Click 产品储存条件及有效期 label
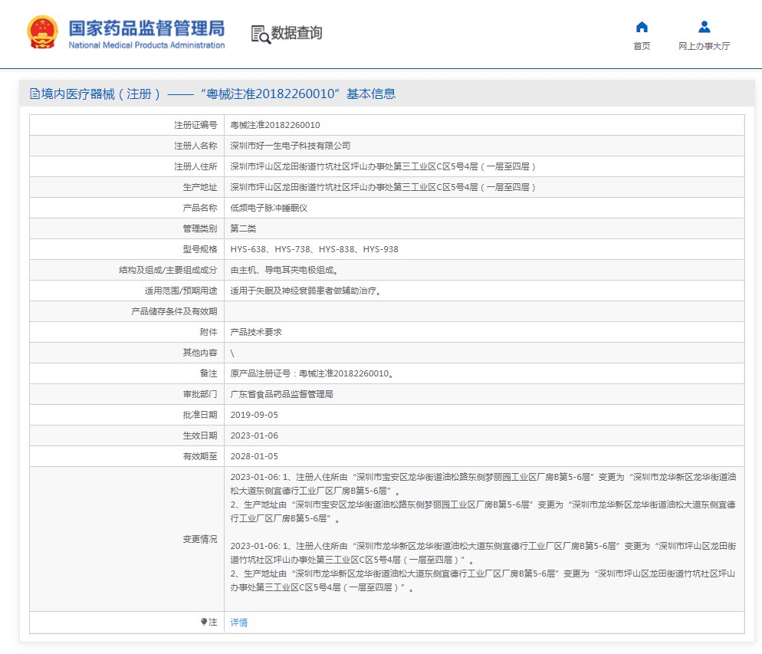The height and width of the screenshot is (654, 762). click(x=175, y=311)
